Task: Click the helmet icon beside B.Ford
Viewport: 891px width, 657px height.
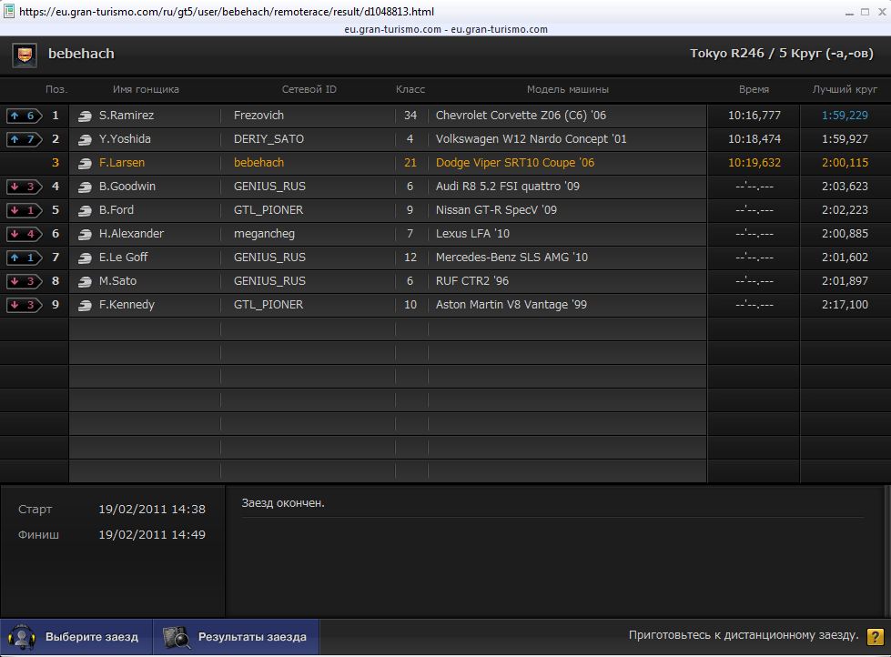Action: click(85, 211)
